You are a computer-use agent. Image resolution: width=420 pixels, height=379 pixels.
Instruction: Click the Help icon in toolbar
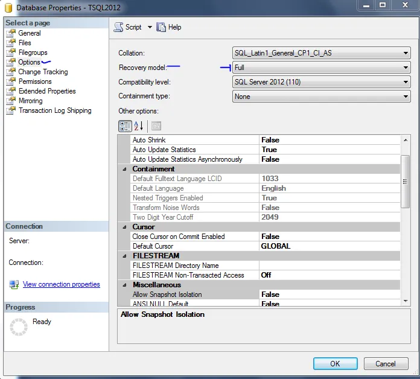[161, 27]
